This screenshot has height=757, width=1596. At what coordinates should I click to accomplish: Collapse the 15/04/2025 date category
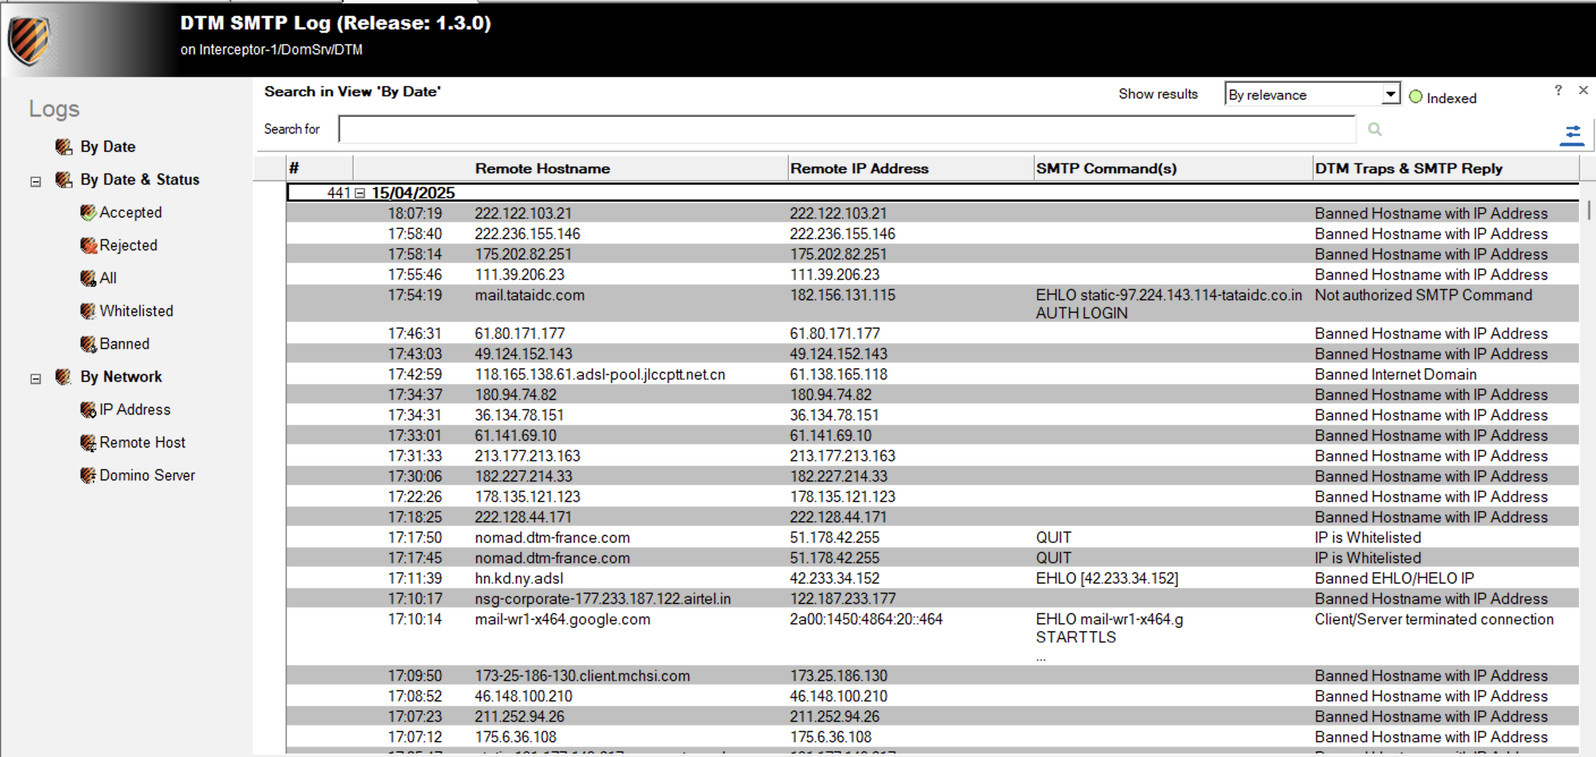[x=360, y=193]
